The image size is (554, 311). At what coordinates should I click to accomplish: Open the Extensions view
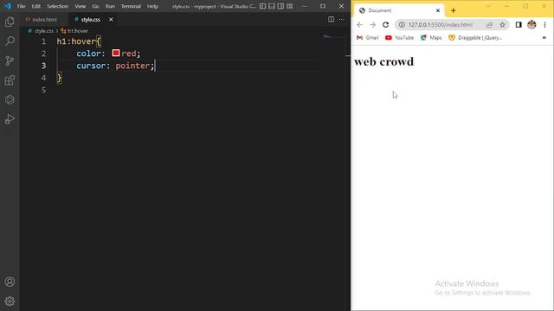(10, 80)
